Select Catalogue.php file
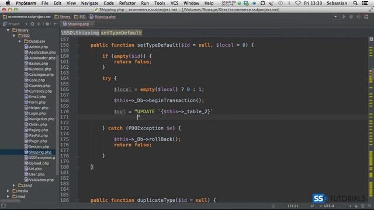 pos(39,75)
